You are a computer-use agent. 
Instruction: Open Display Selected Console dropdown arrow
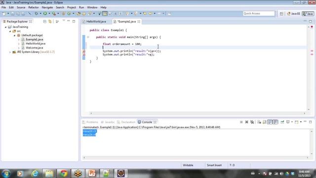tap(292, 122)
